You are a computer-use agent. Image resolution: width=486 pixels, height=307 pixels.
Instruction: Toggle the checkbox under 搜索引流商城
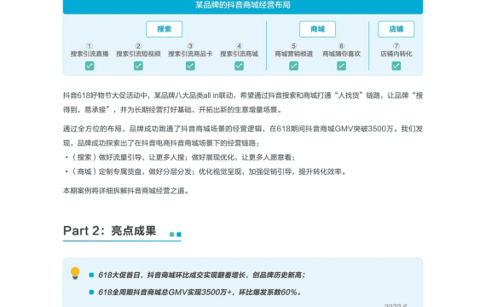coord(239,66)
